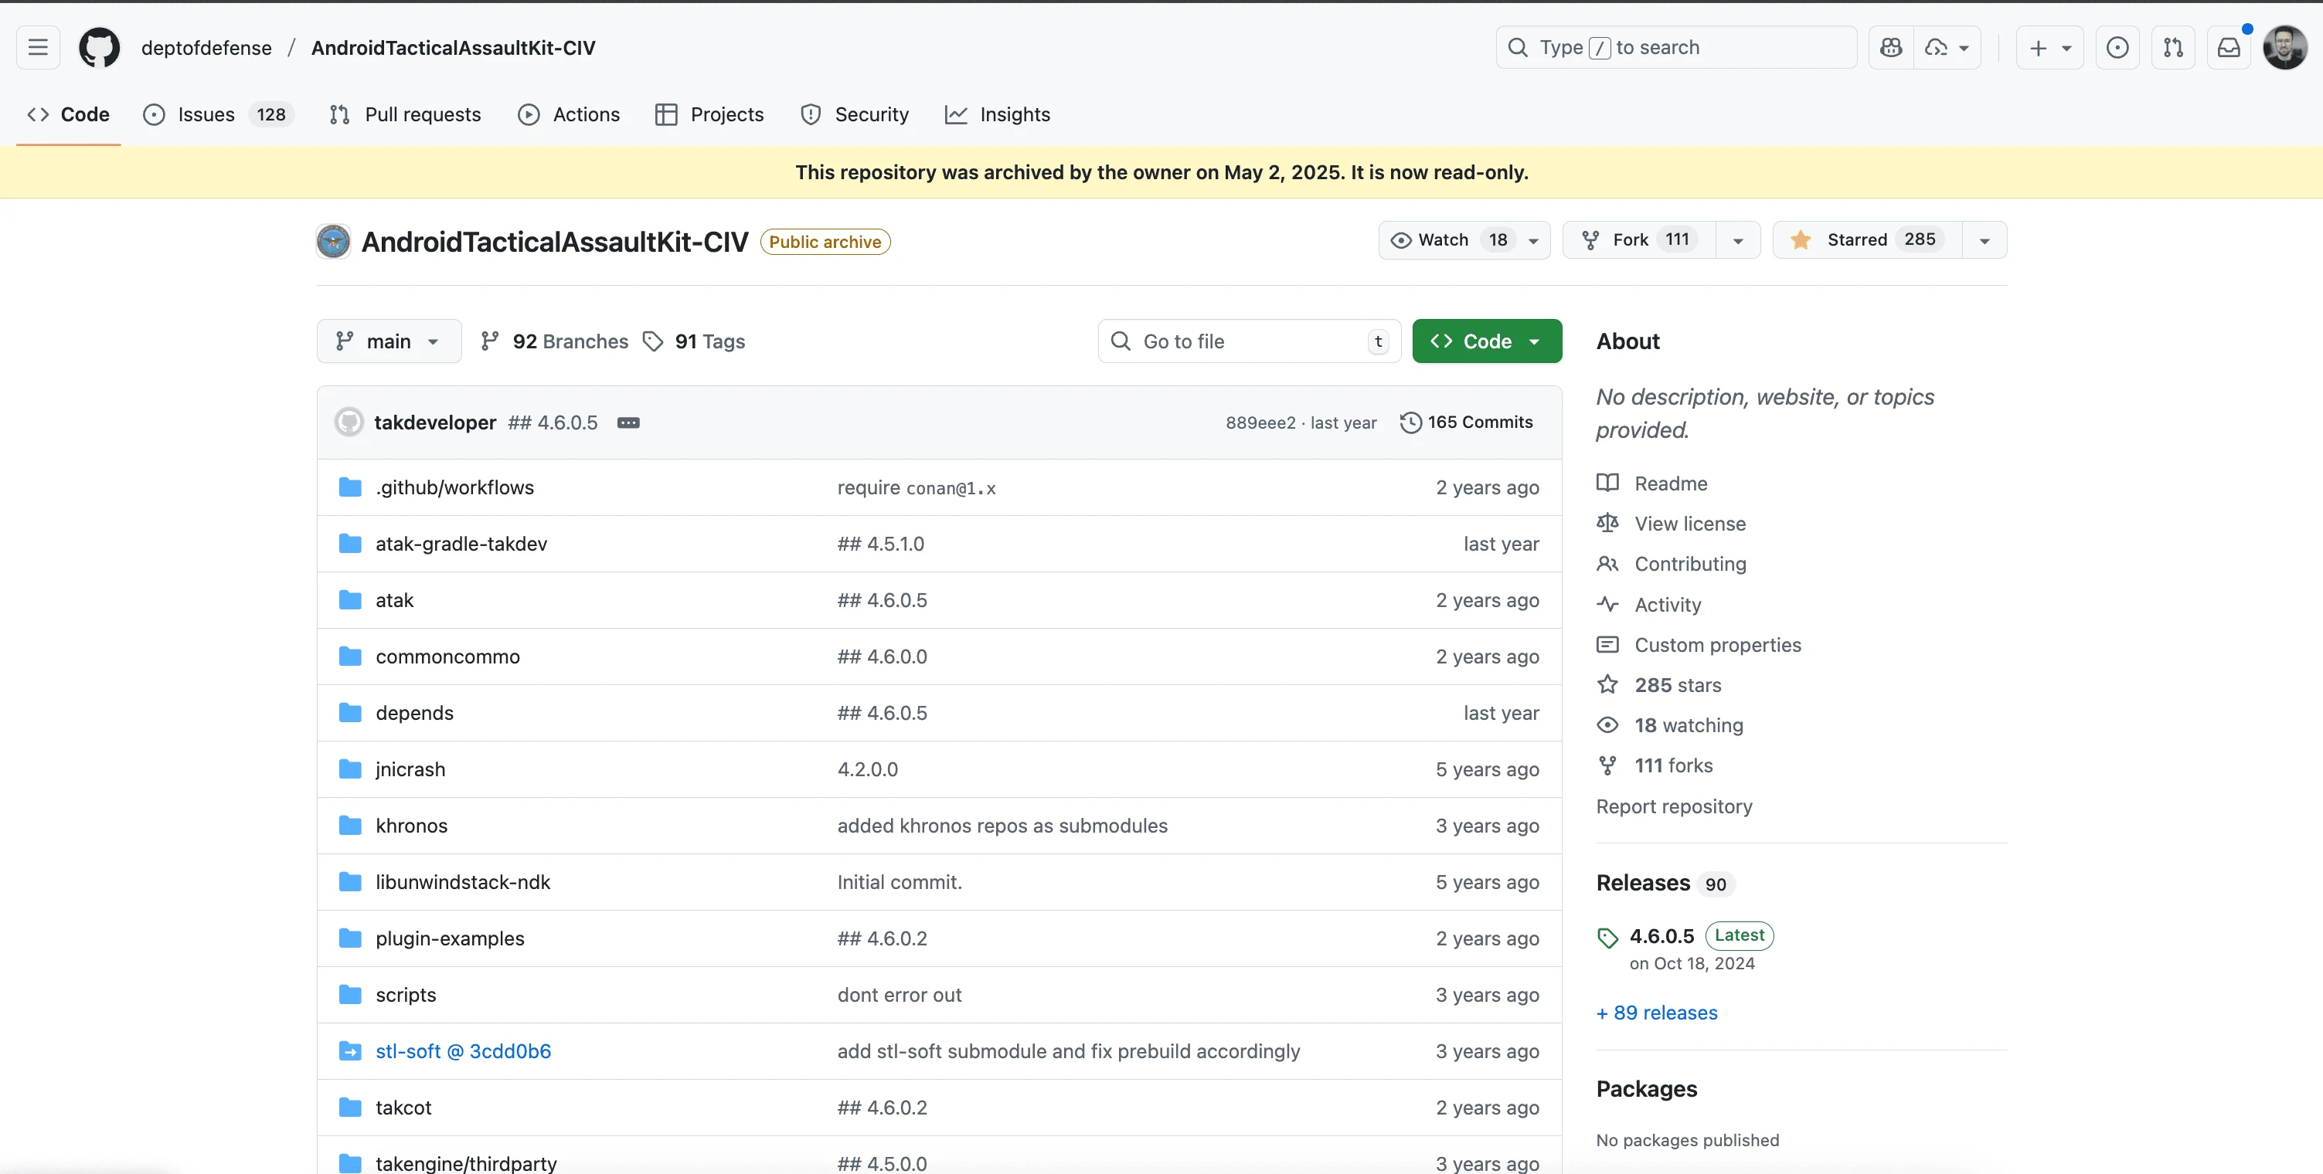Open the issues icon in header
2323x1174 pixels.
pos(2117,48)
